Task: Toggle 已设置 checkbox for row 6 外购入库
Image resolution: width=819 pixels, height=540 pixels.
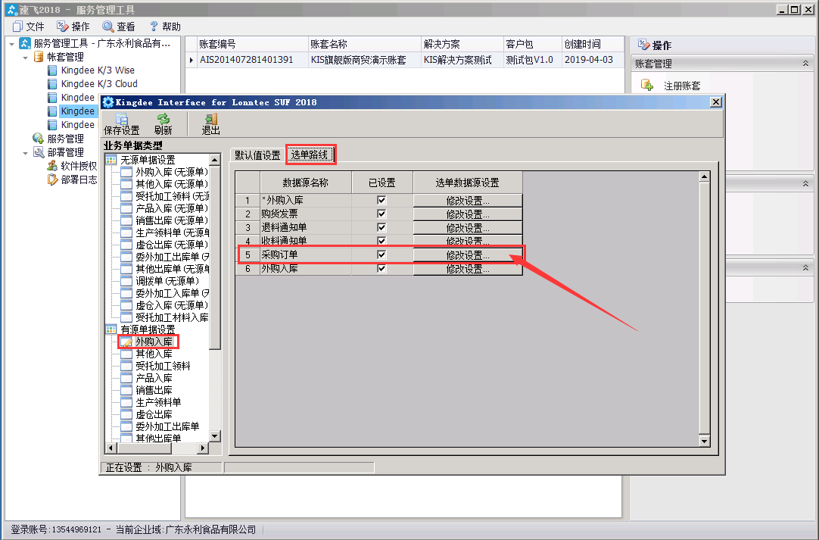Action: click(381, 268)
